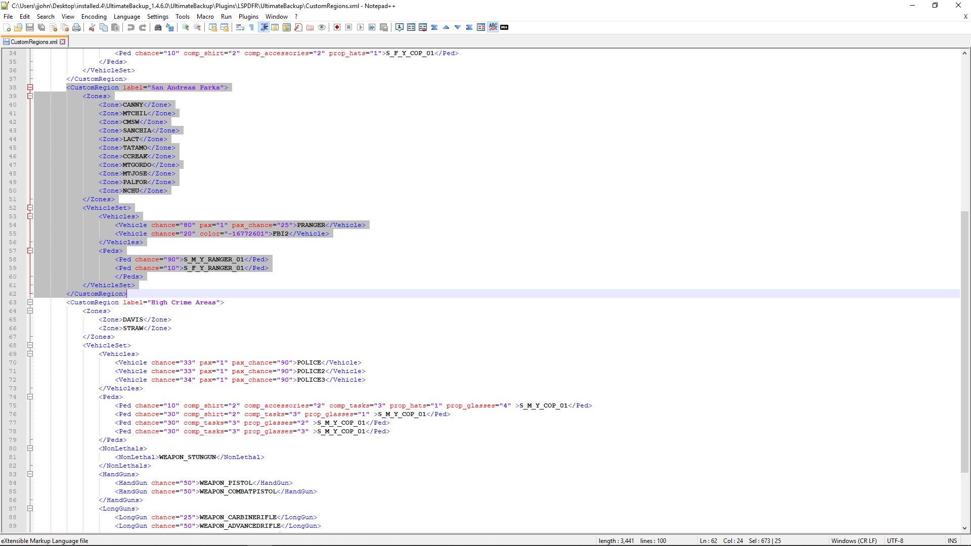Open Find with the binoculars icon
This screenshot has width=971, height=546.
pyautogui.click(x=158, y=27)
